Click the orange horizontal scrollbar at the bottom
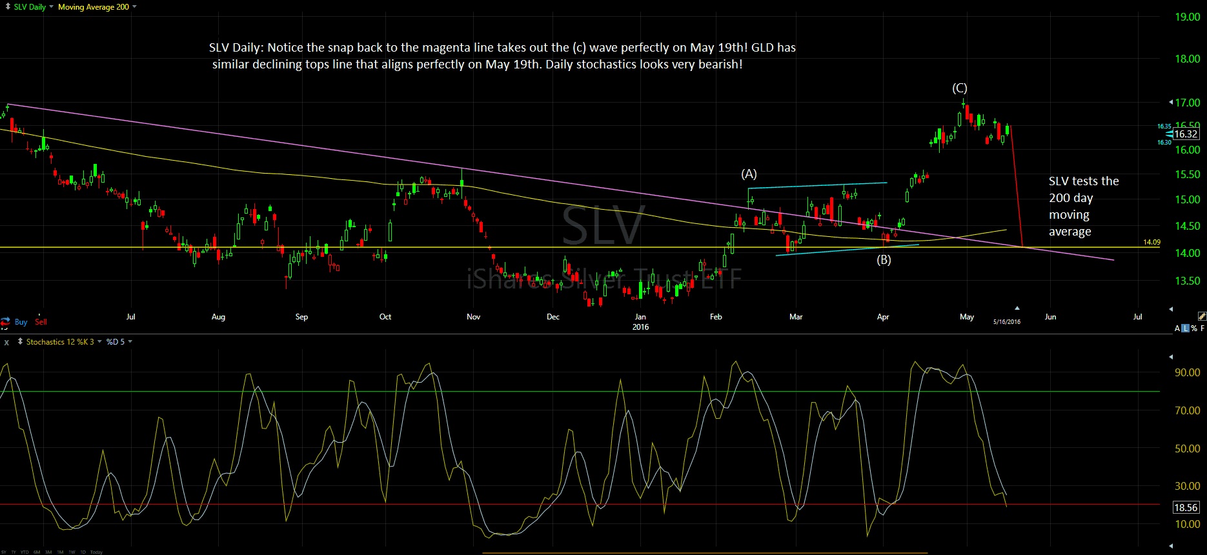 tap(705, 553)
